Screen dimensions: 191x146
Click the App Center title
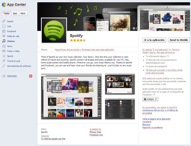pos(17,4)
